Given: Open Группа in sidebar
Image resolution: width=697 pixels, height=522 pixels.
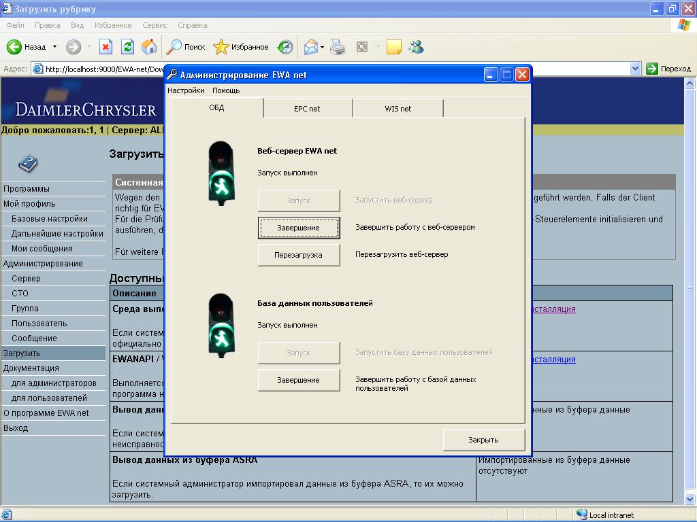Looking at the screenshot, I should pos(25,309).
